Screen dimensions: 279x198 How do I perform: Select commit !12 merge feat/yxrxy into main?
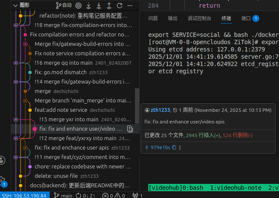point(75,138)
